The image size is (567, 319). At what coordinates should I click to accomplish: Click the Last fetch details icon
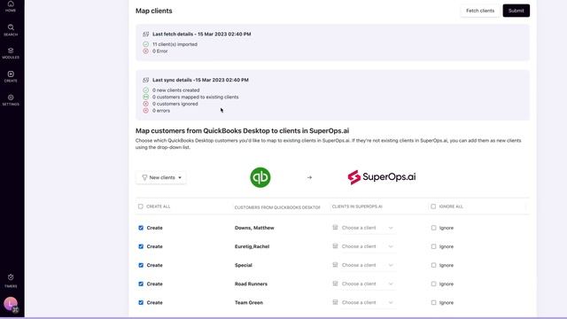pos(145,34)
